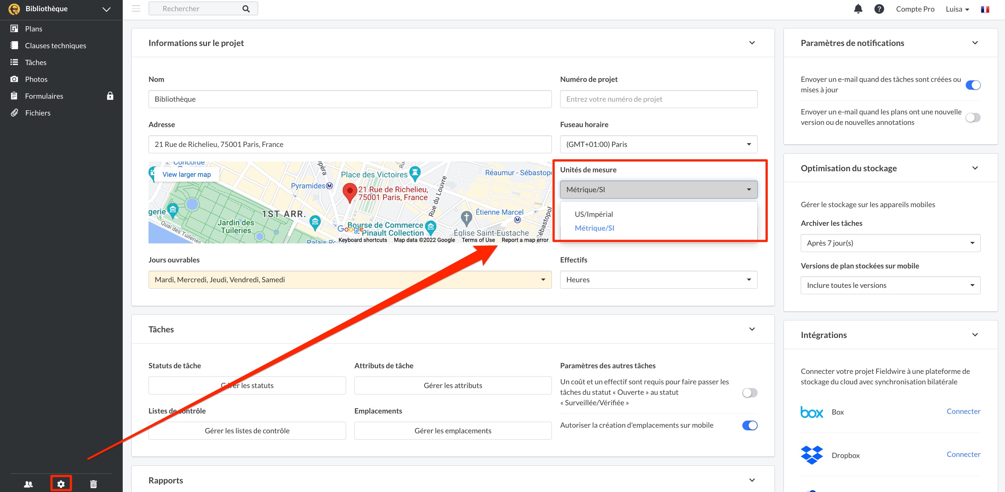Open the people/team icon at sidebar bottom
Image resolution: width=1005 pixels, height=492 pixels.
click(28, 484)
